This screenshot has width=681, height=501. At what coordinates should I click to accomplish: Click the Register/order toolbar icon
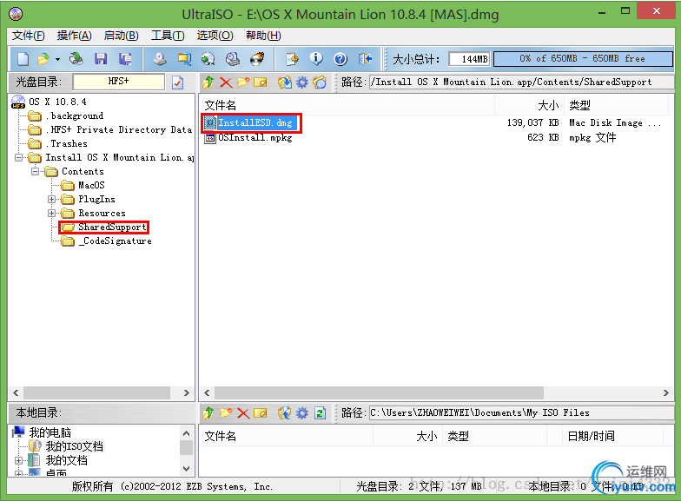(x=292, y=59)
